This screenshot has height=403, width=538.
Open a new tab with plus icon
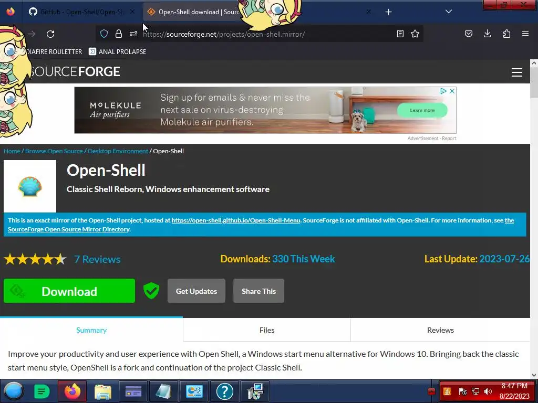(x=388, y=12)
